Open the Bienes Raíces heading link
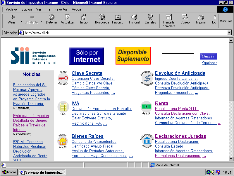 click(x=87, y=136)
